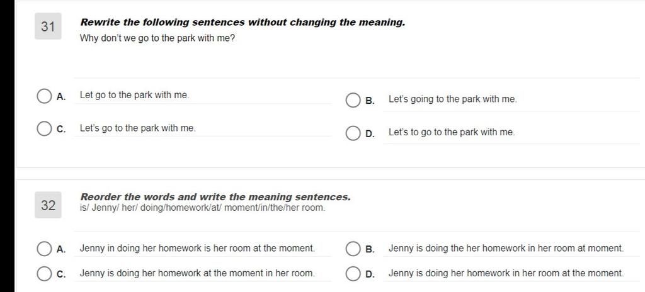Pick radio button B for question 32
The height and width of the screenshot is (292, 645).
tap(353, 249)
